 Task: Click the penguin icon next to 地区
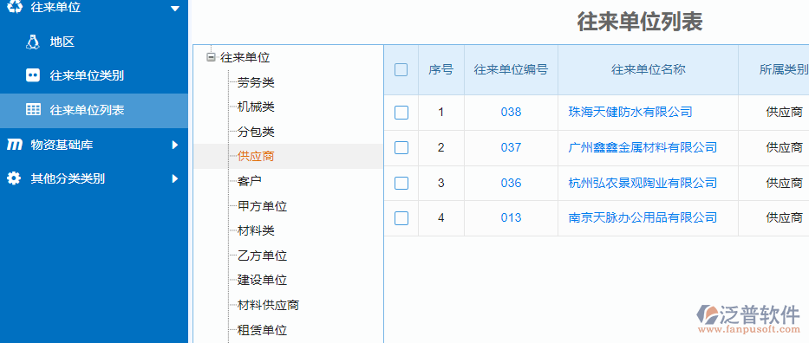pyautogui.click(x=32, y=42)
